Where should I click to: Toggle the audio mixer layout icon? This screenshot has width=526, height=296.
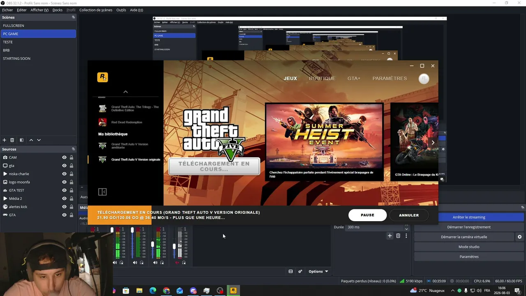(291, 271)
